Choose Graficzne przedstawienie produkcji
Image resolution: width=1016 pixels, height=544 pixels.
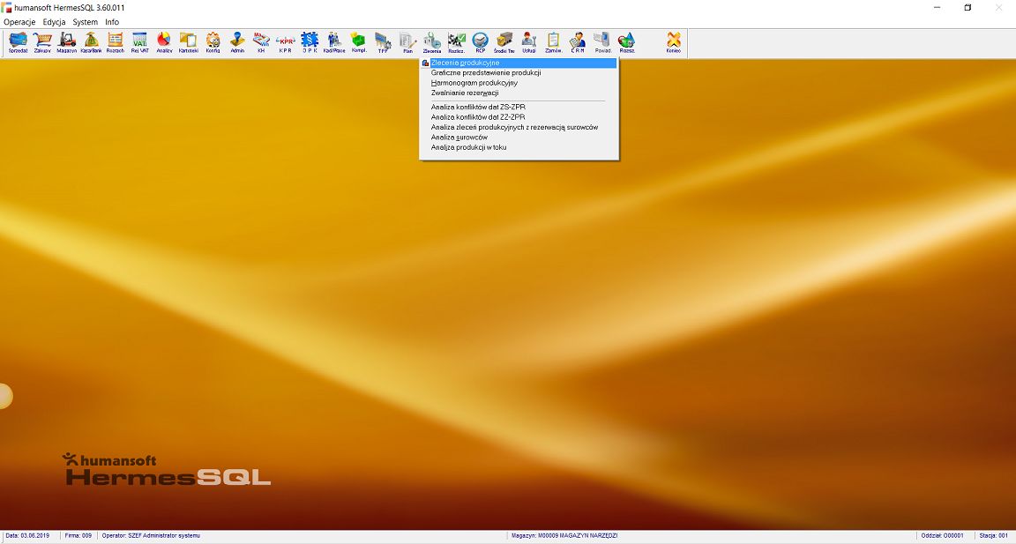[519, 72]
